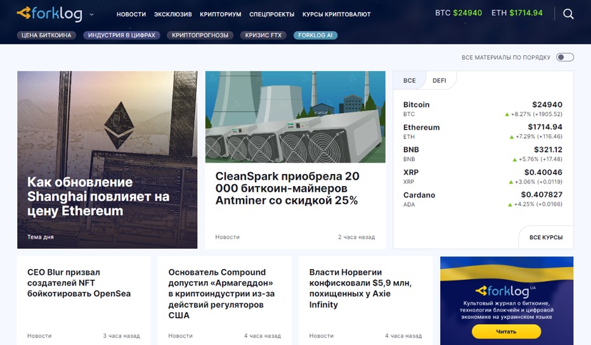Click '2 часа назад' timestamp on CleanSpark card
This screenshot has height=345, width=591.
356,237
